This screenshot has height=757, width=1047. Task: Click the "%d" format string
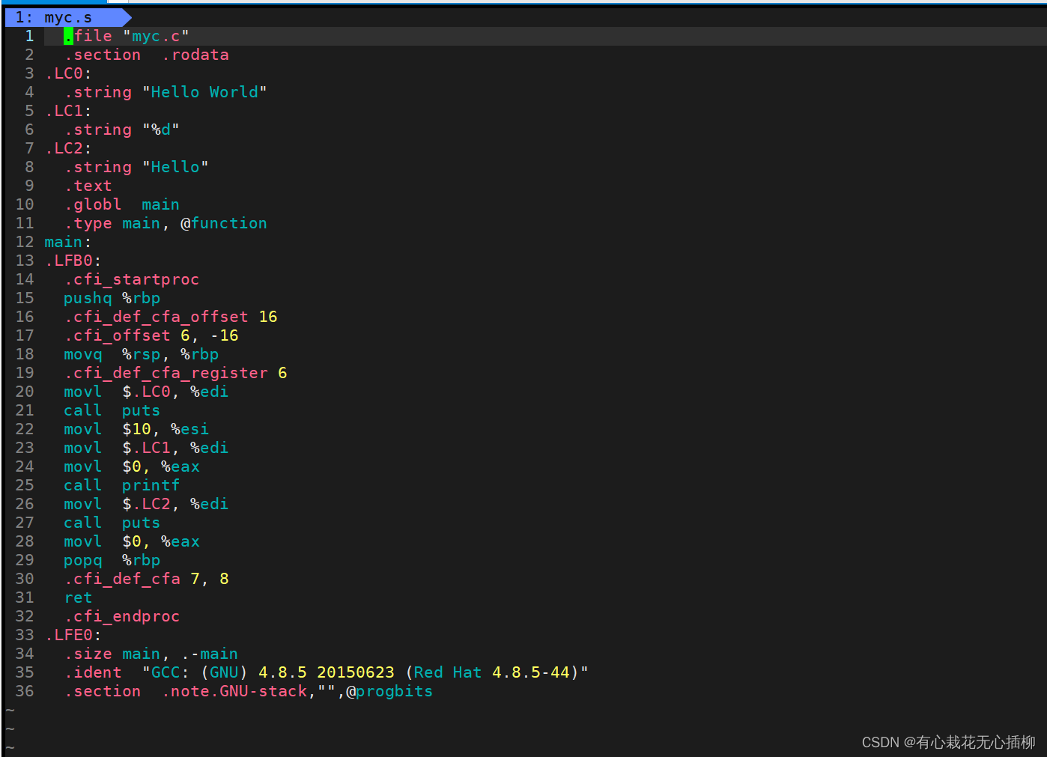(161, 130)
